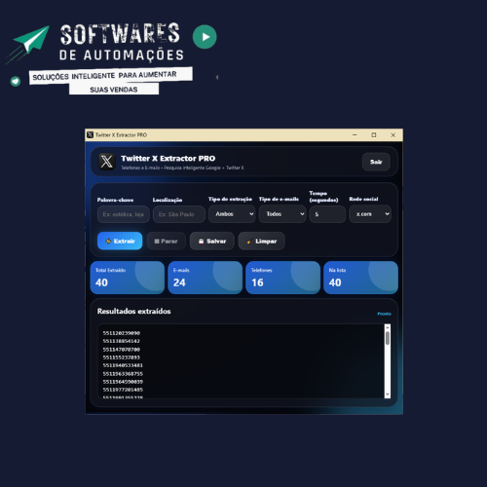Screen dimensions: 487x487
Task: Save results with the Salvar button
Action: (212, 241)
